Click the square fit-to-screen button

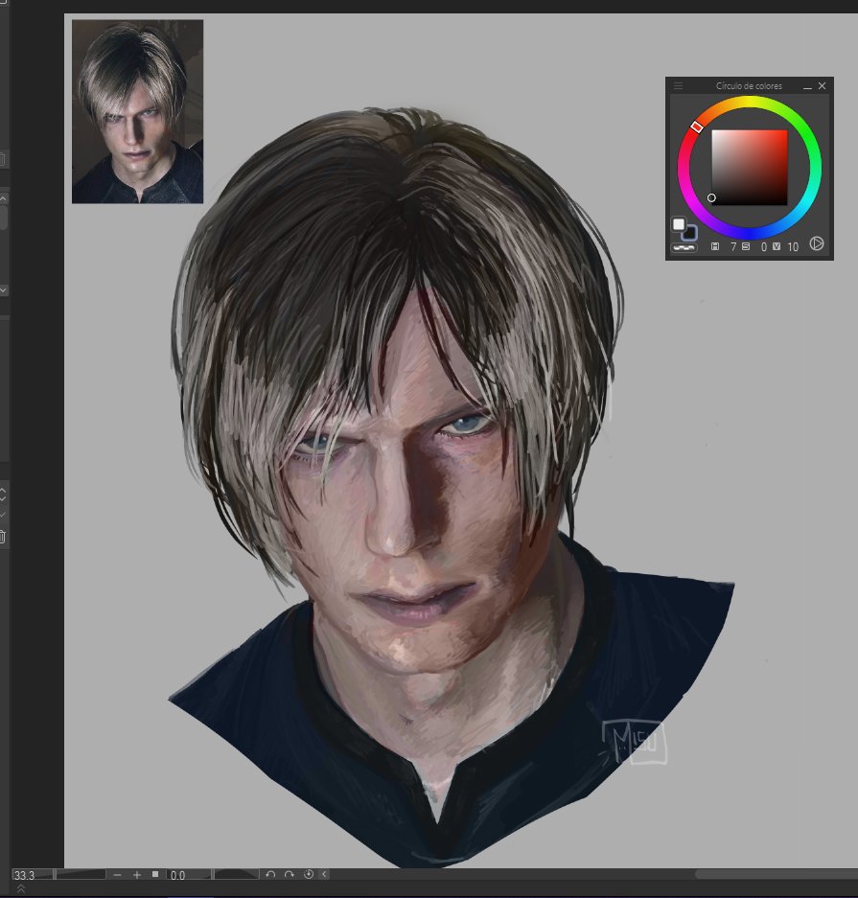pyautogui.click(x=155, y=874)
